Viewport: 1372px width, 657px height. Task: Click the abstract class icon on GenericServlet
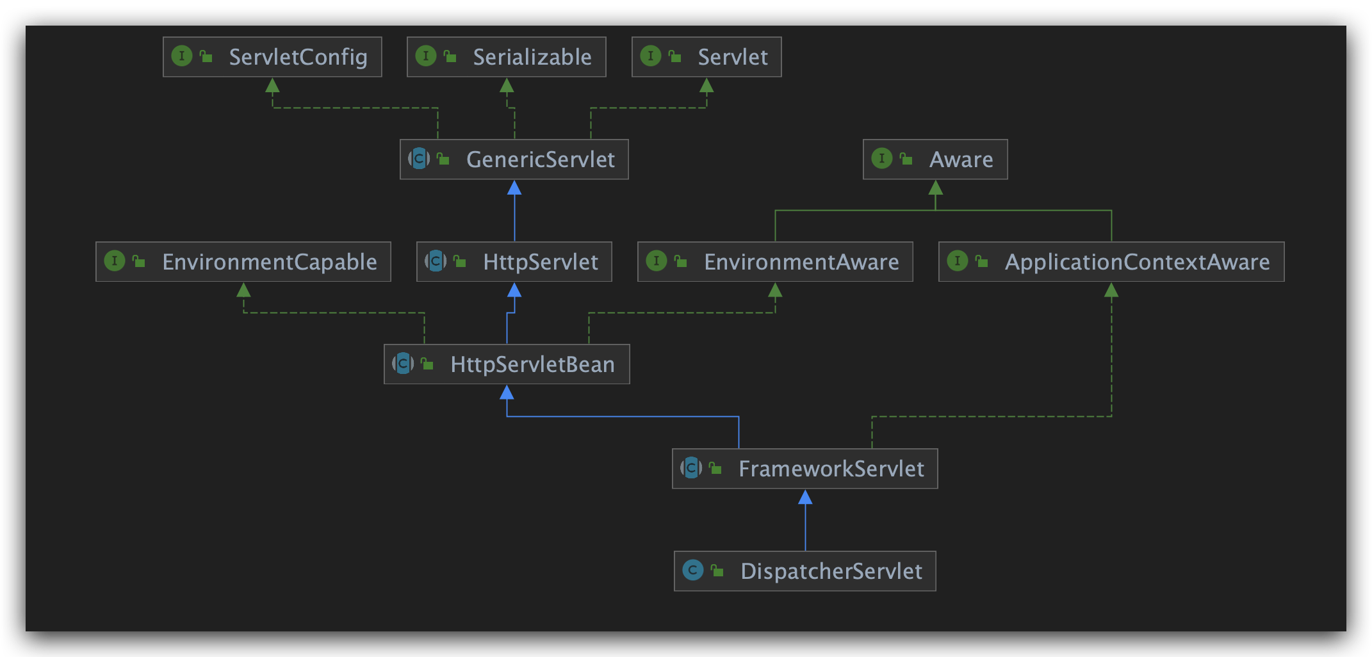click(419, 159)
